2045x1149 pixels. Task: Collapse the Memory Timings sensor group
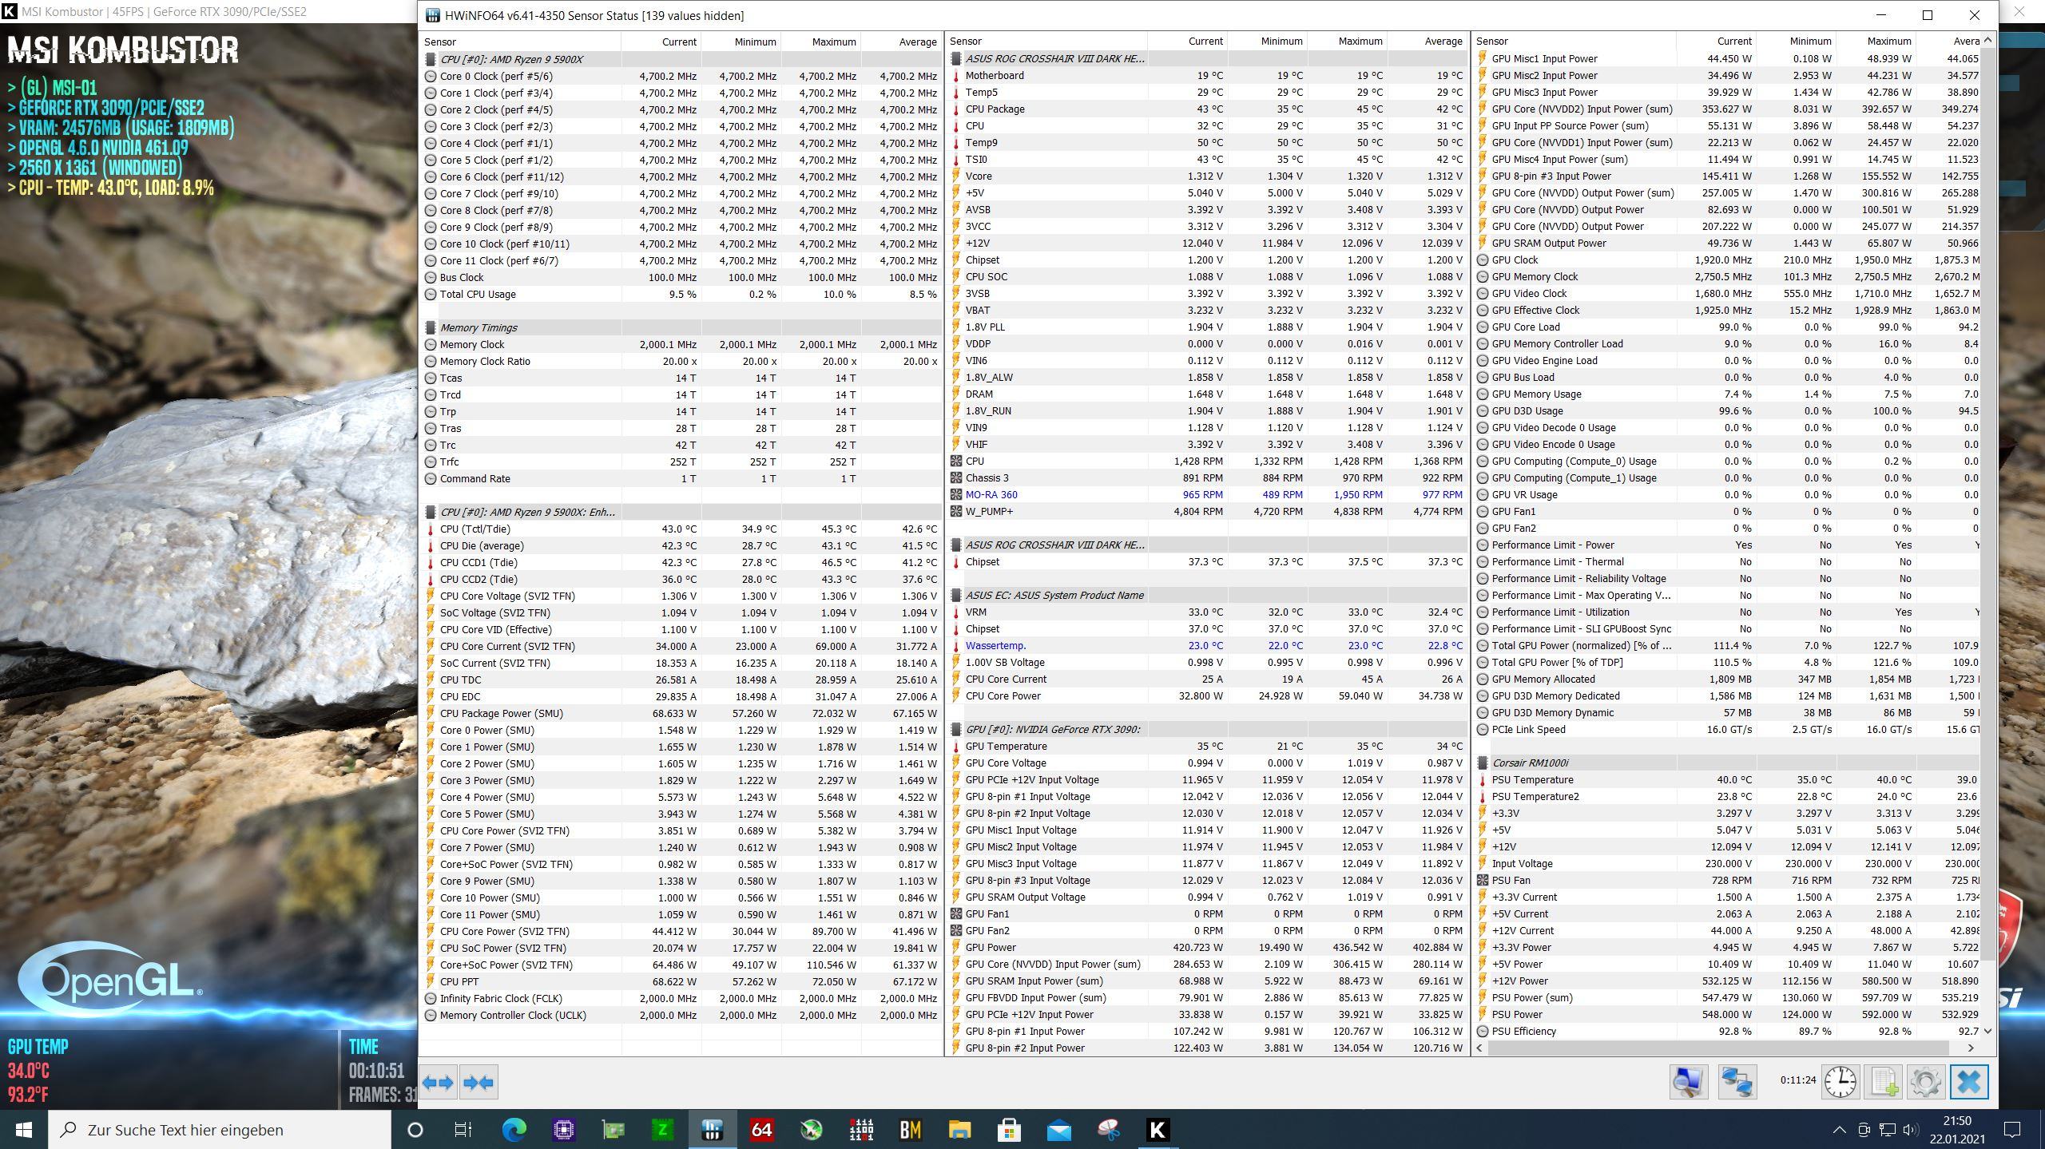click(479, 327)
